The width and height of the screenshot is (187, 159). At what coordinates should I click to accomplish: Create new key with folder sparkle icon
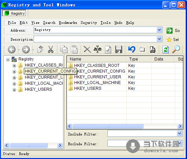[x=142, y=49]
